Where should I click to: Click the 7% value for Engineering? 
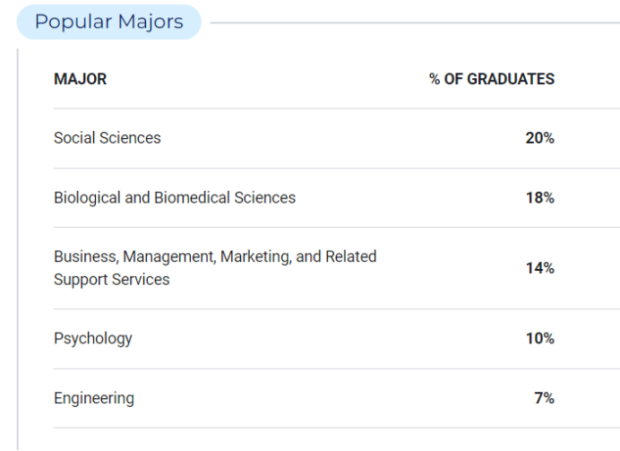tap(544, 398)
